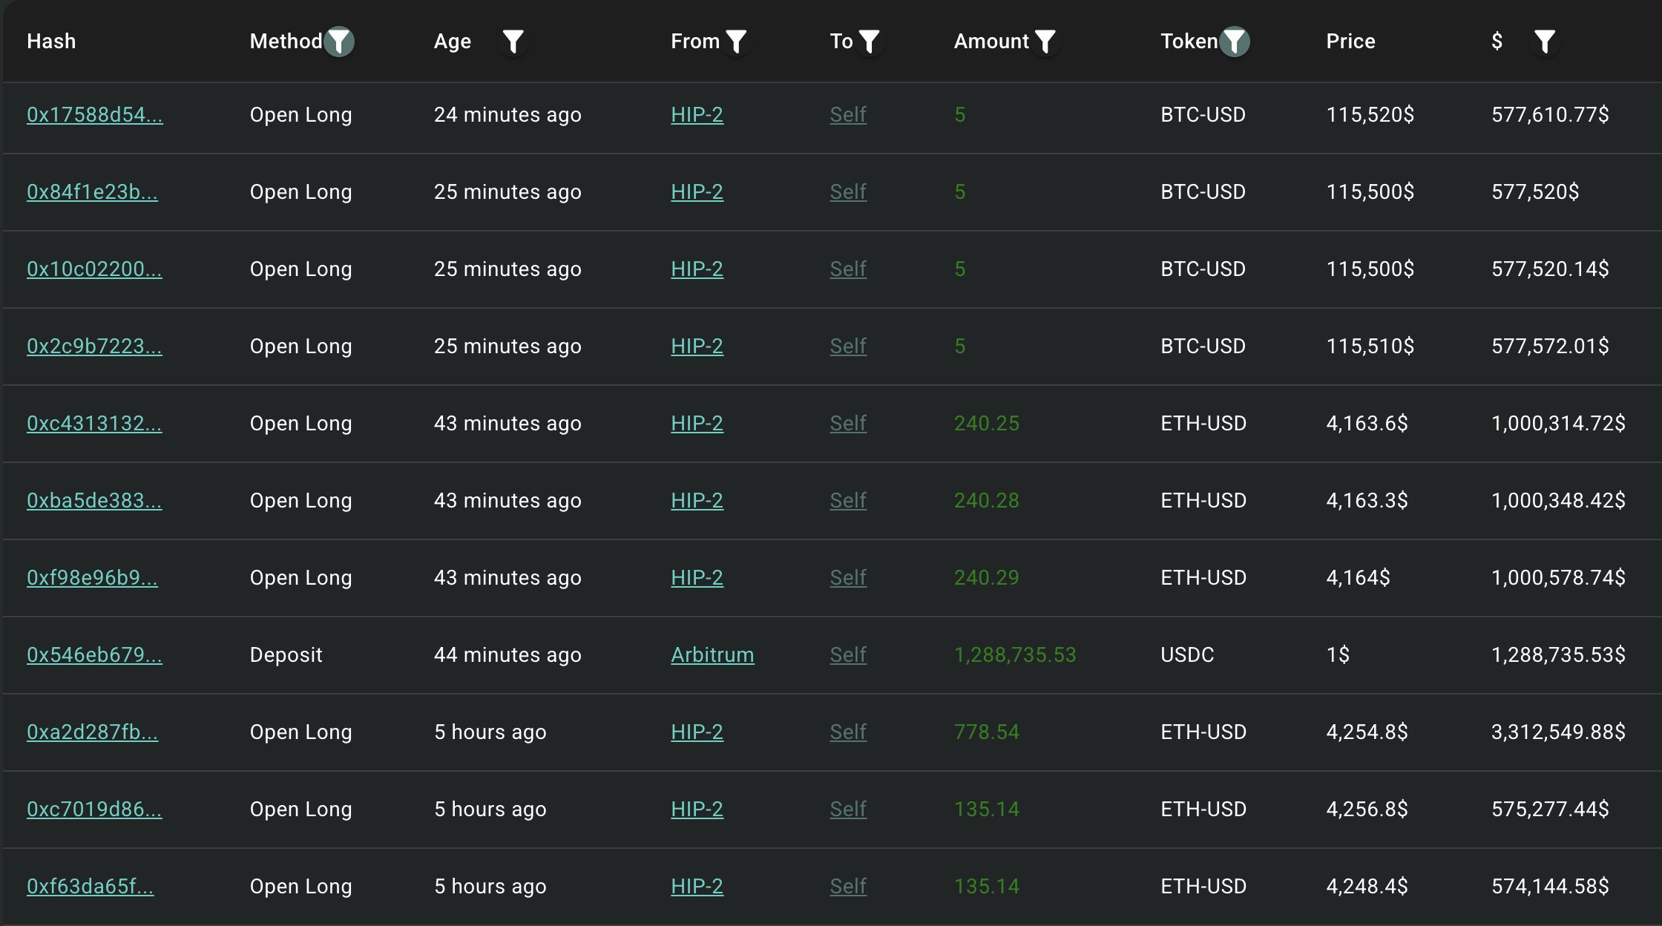1662x926 pixels.
Task: Click the Arbitrum source link
Action: click(x=712, y=654)
